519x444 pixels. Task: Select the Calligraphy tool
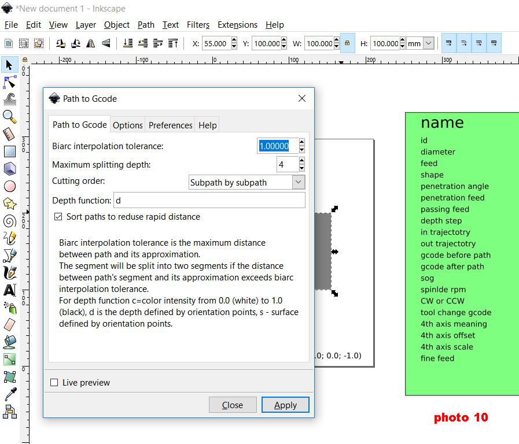tap(10, 273)
